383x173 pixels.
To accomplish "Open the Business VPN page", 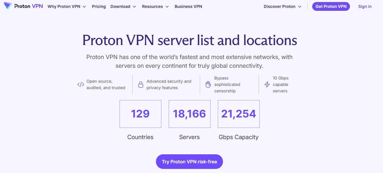I will (188, 6).
